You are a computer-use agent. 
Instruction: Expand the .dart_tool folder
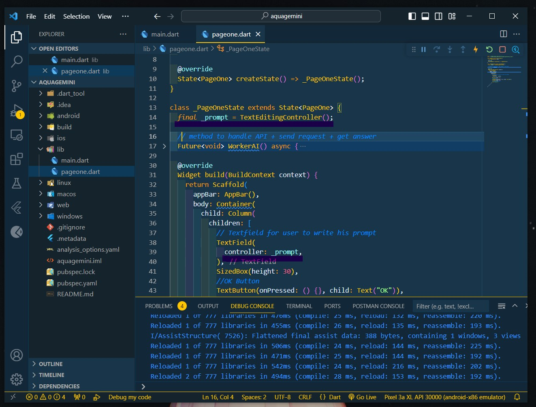tap(41, 93)
